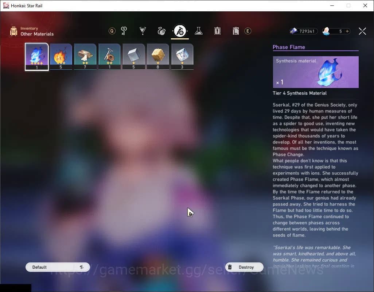The image size is (374, 292).
Task: Open the flask-shaped Consumables category icon
Action: (198, 31)
